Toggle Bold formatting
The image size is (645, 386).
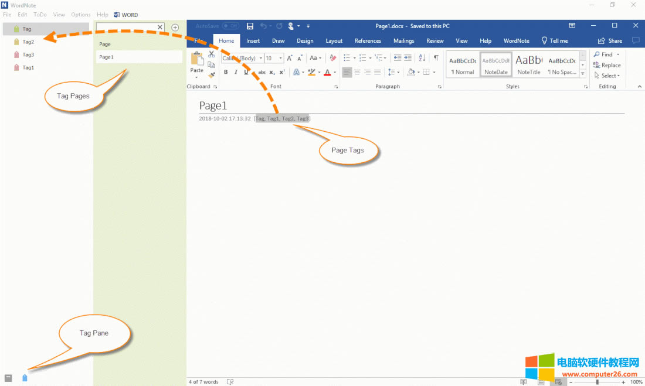(x=226, y=72)
